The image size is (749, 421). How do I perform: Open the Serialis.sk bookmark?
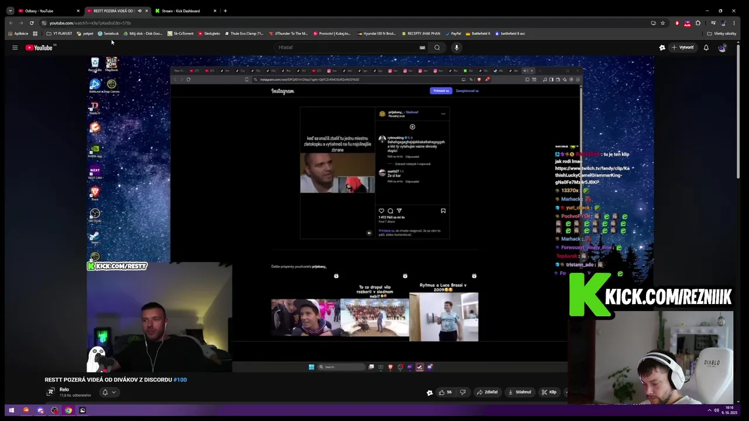tap(108, 33)
